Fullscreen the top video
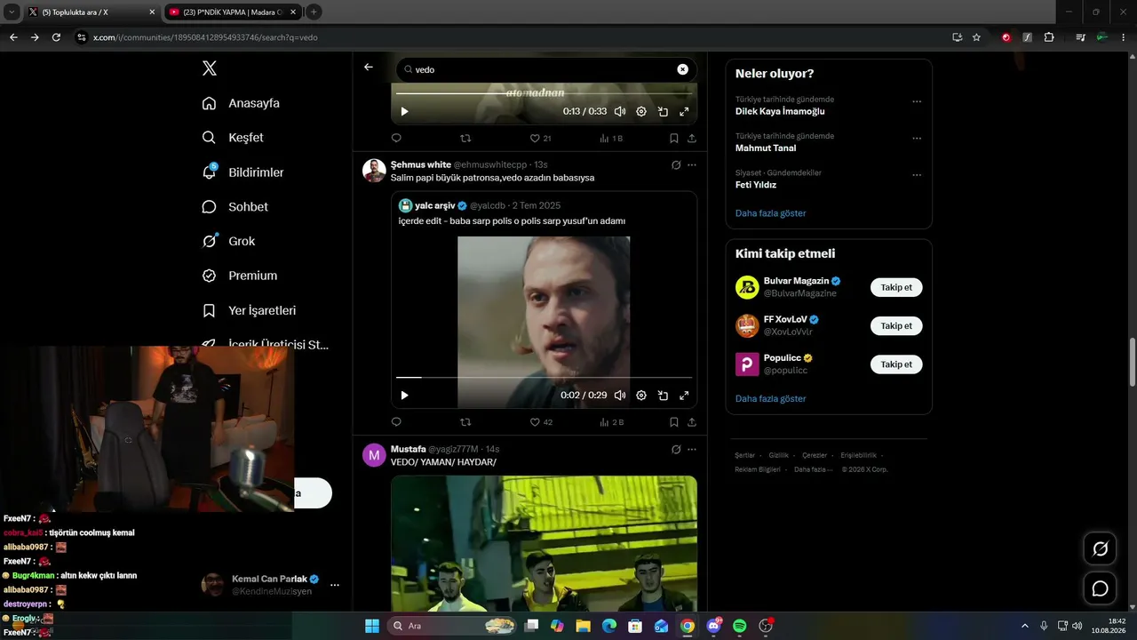Image resolution: width=1137 pixels, height=640 pixels. pyautogui.click(x=684, y=112)
